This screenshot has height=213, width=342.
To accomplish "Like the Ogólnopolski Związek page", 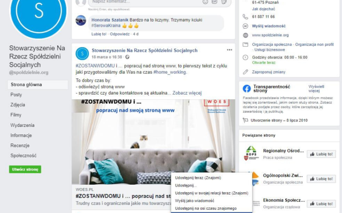I will click(x=321, y=179).
